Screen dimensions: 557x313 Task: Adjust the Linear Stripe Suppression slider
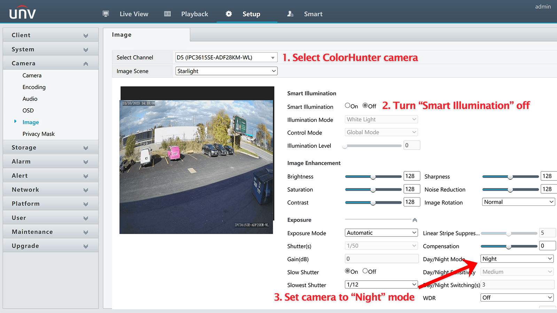(509, 233)
